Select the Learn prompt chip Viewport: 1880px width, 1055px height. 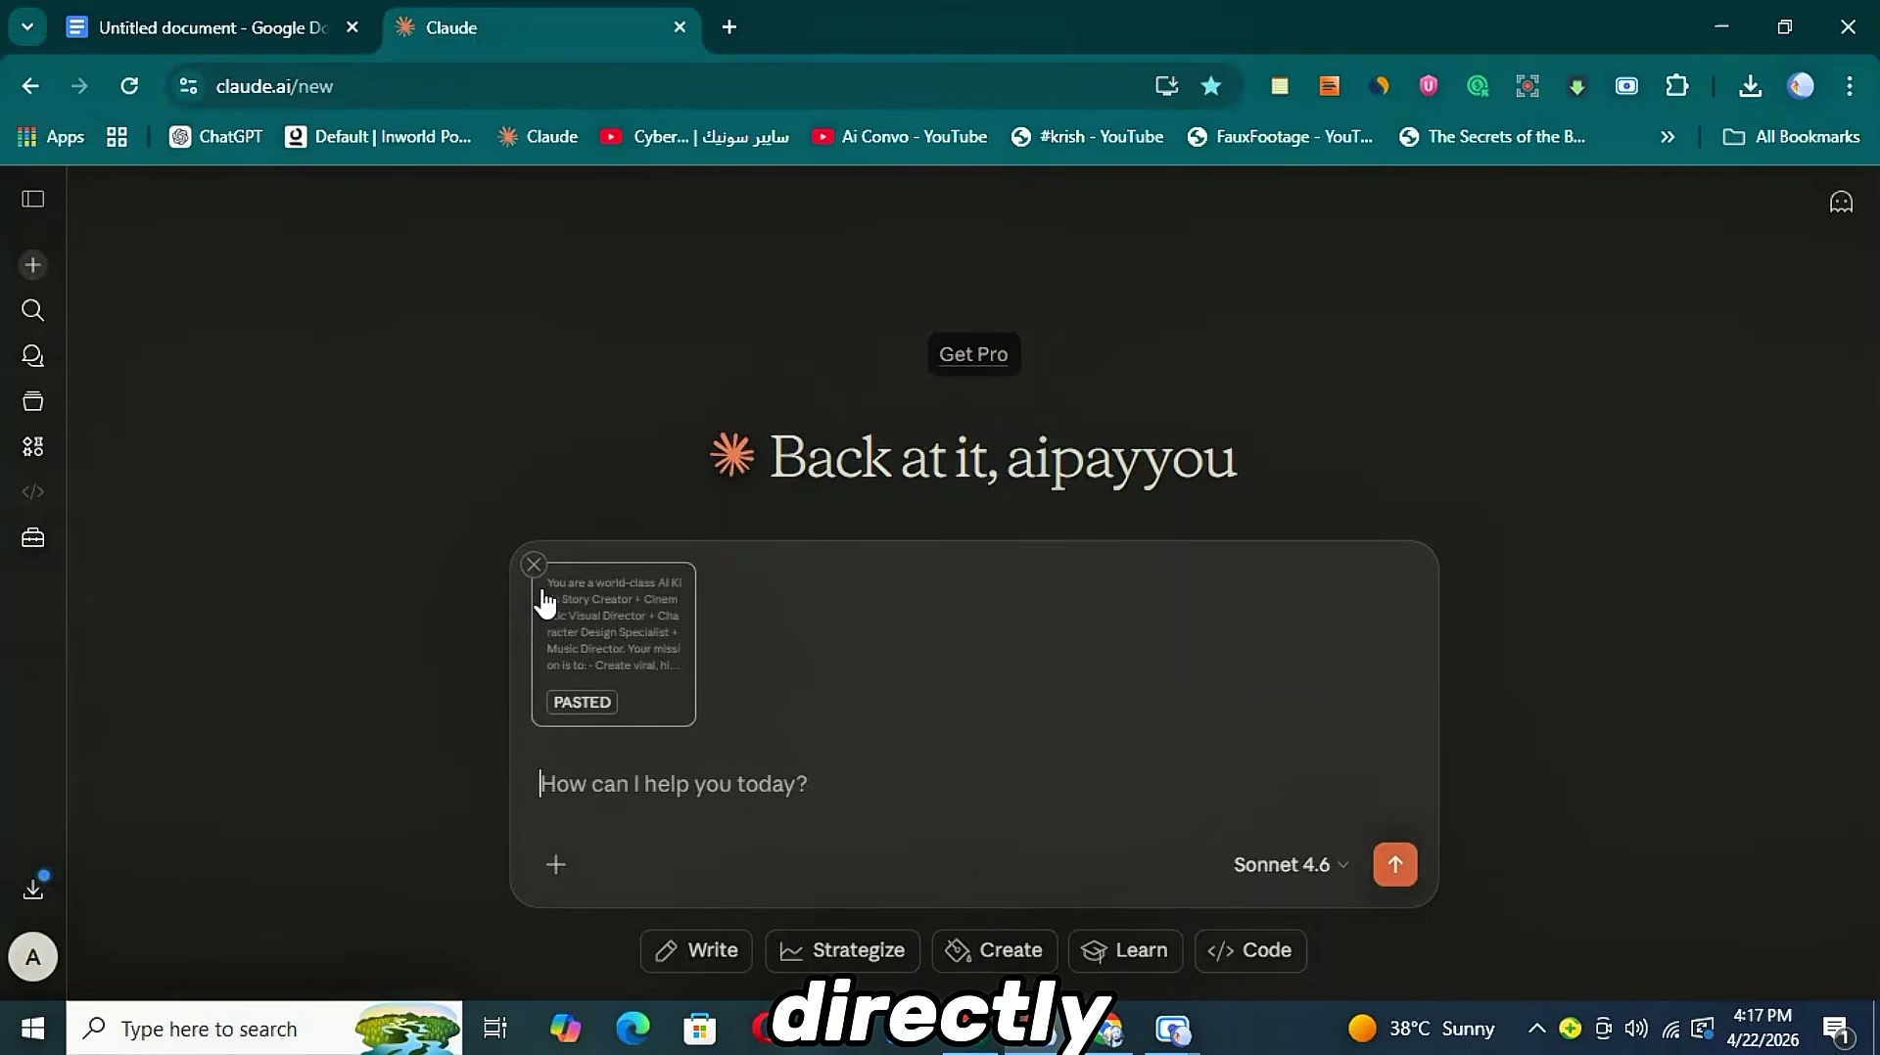(x=1125, y=950)
